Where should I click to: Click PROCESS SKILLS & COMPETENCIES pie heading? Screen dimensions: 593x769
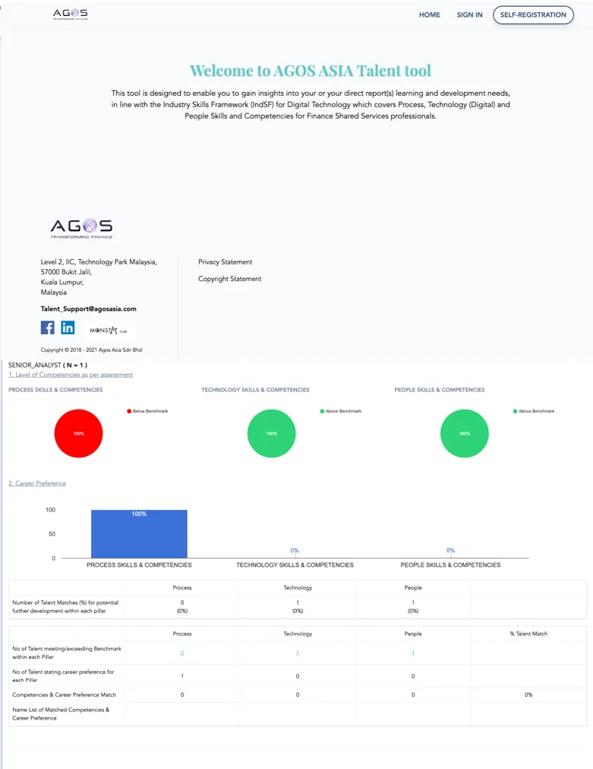[x=55, y=390]
